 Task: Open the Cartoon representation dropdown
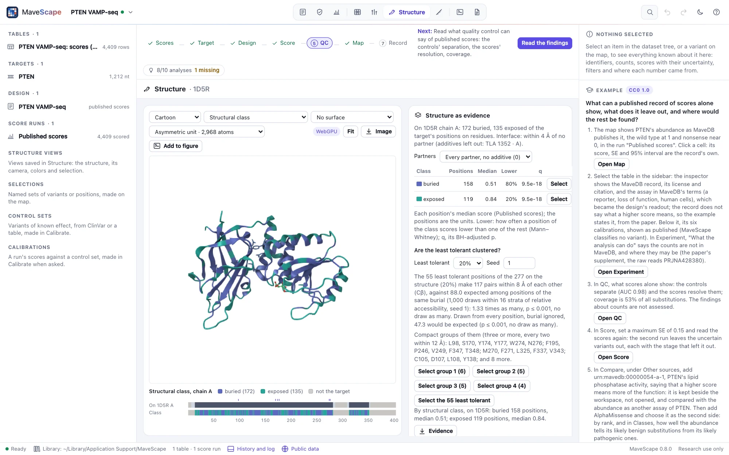[x=175, y=117]
